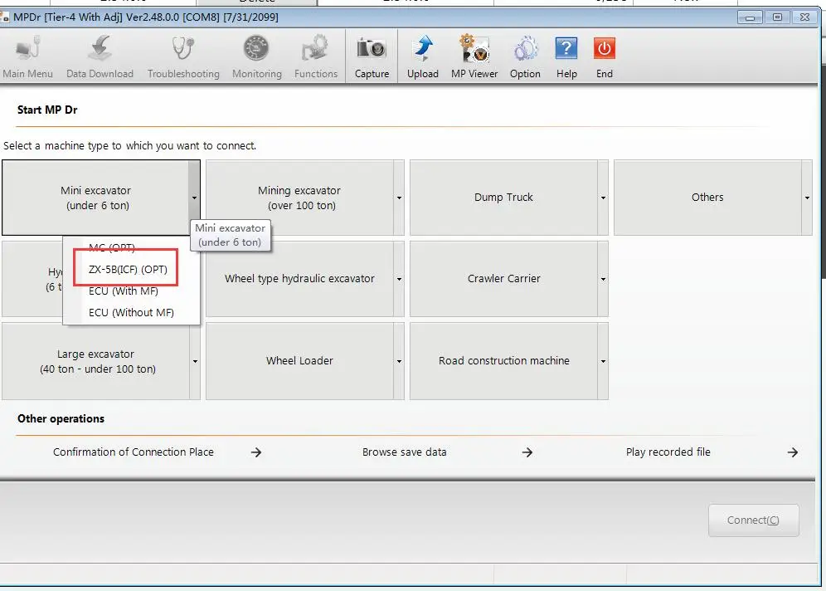Choose the Wheel Loader machine type
826x591 pixels.
pyautogui.click(x=299, y=361)
